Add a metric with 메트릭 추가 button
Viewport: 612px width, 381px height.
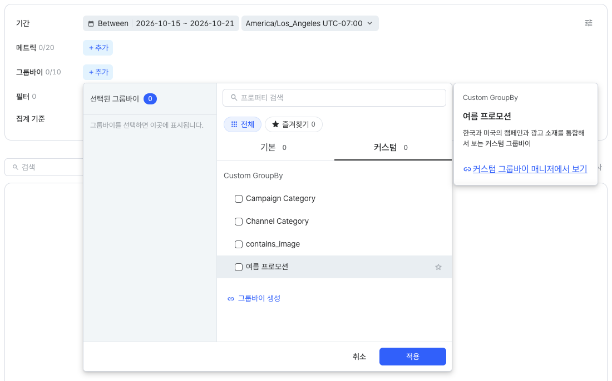[98, 48]
